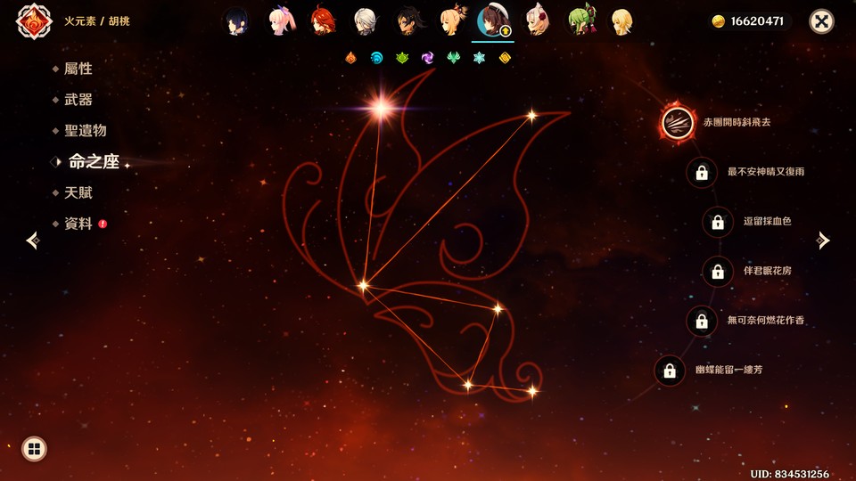Click the unlocked constellation 赤團開時斜飛去 icon
This screenshot has width=856, height=481.
[678, 122]
